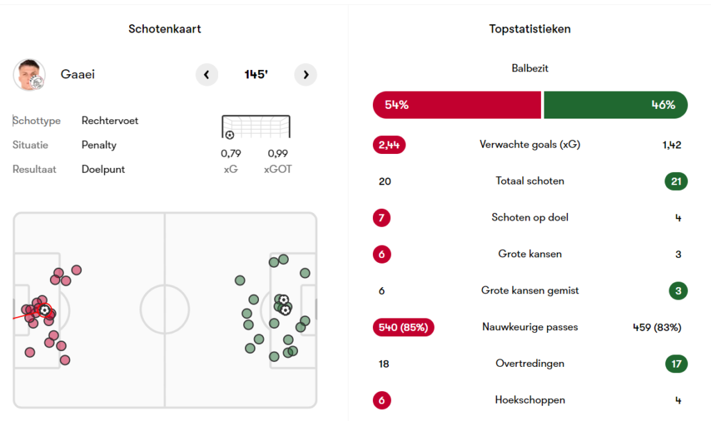Select the highlighted red penalty goal marker
The height and width of the screenshot is (421, 711).
(x=44, y=310)
